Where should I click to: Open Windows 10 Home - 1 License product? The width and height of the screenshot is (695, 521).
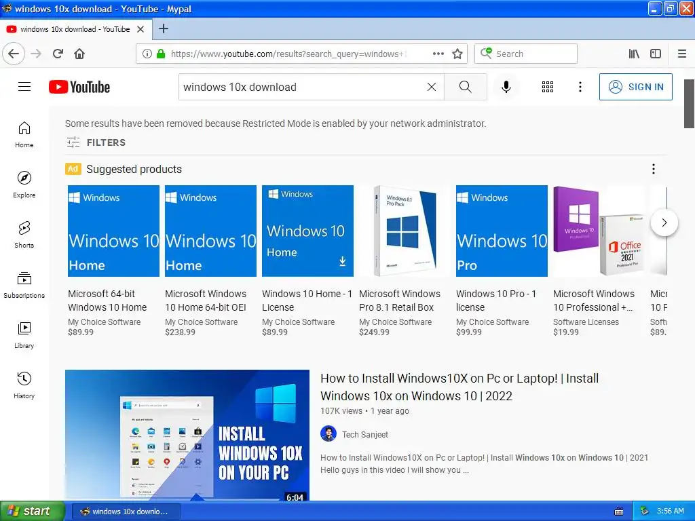[307, 301]
